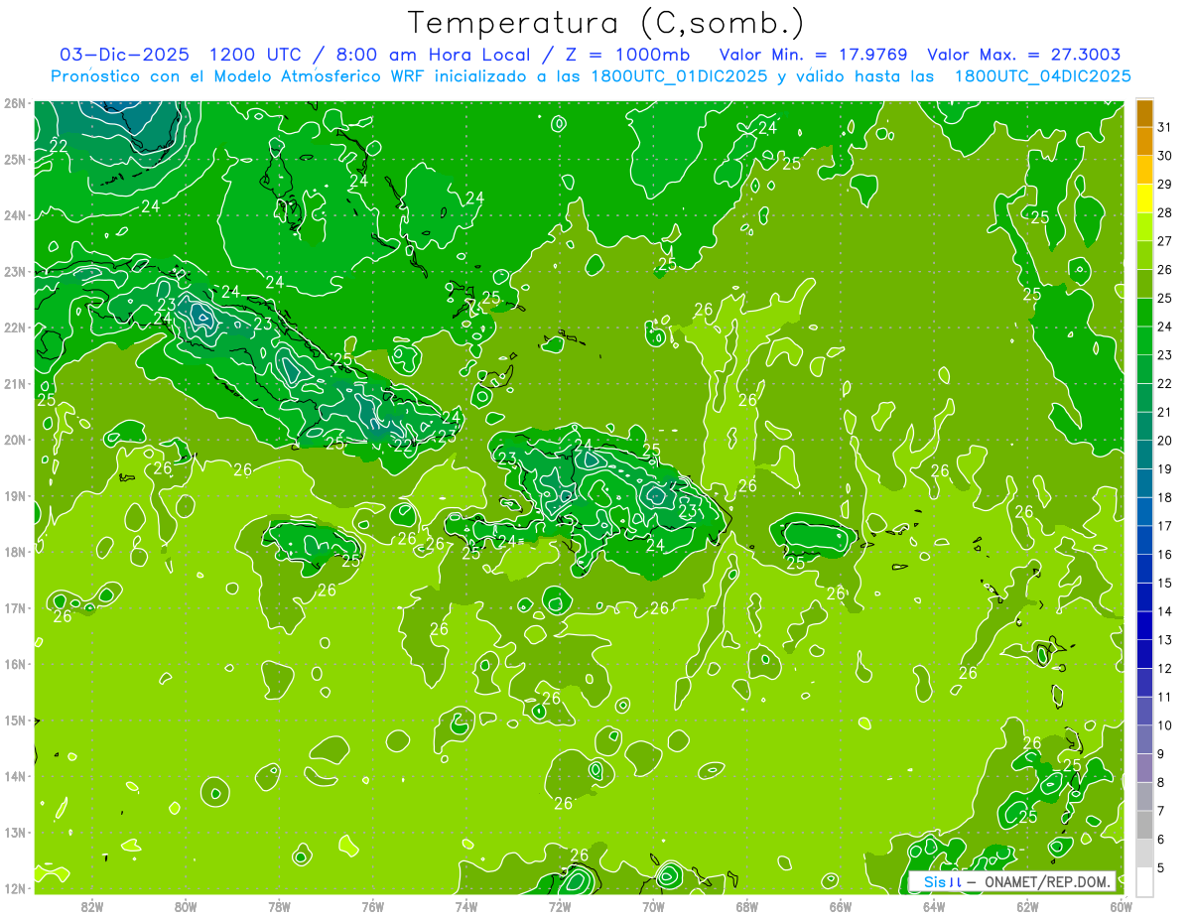Screen dimensions: 1191x920
Task: Click the longitude axis label '82W'
Action: click(x=92, y=906)
